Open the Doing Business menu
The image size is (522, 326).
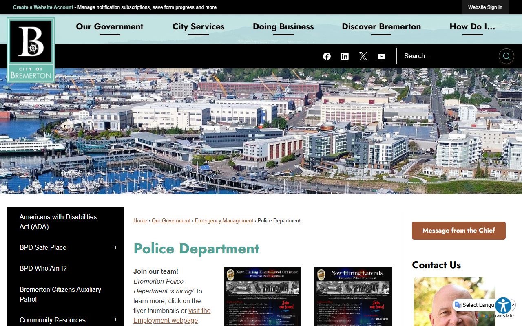(x=283, y=27)
